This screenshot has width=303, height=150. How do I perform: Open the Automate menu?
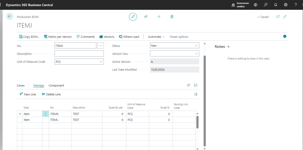pos(157,37)
